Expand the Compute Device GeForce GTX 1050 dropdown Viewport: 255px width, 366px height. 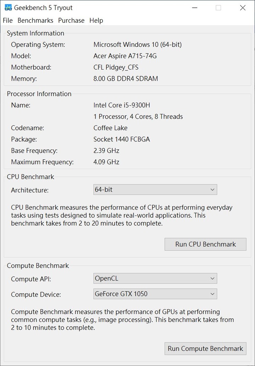click(x=155, y=294)
